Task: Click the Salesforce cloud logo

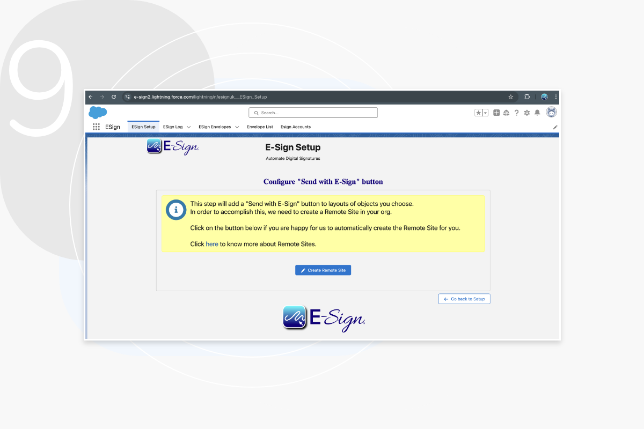Action: point(98,112)
